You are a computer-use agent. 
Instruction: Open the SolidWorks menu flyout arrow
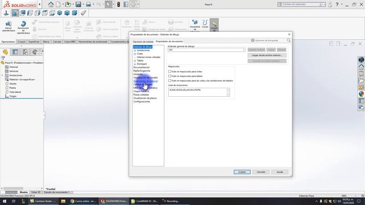point(39,4)
